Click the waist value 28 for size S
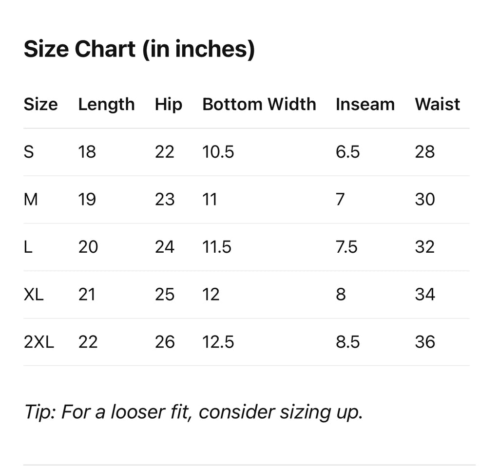Image resolution: width=499 pixels, height=466 pixels. 424,152
